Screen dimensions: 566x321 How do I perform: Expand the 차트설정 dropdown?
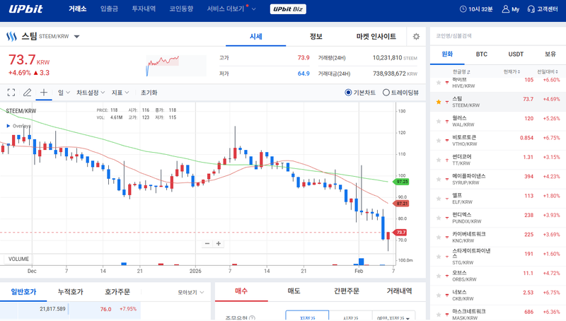click(x=91, y=93)
